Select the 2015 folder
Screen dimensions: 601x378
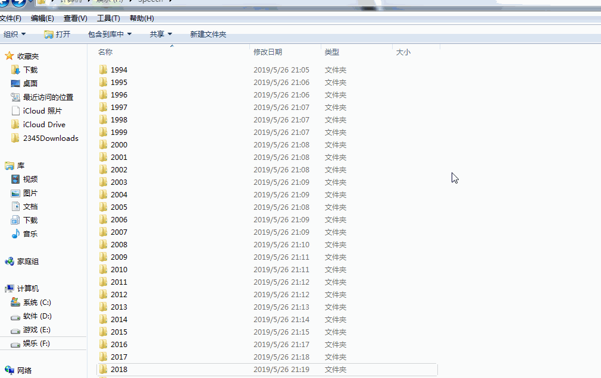(x=119, y=332)
